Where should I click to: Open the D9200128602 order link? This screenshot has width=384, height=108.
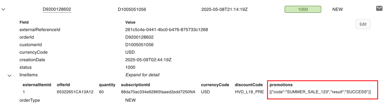[57, 9]
